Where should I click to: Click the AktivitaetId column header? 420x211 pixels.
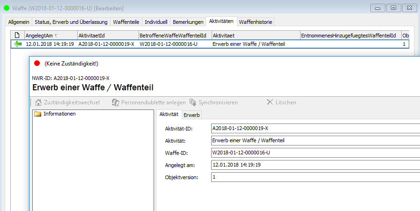click(x=107, y=36)
